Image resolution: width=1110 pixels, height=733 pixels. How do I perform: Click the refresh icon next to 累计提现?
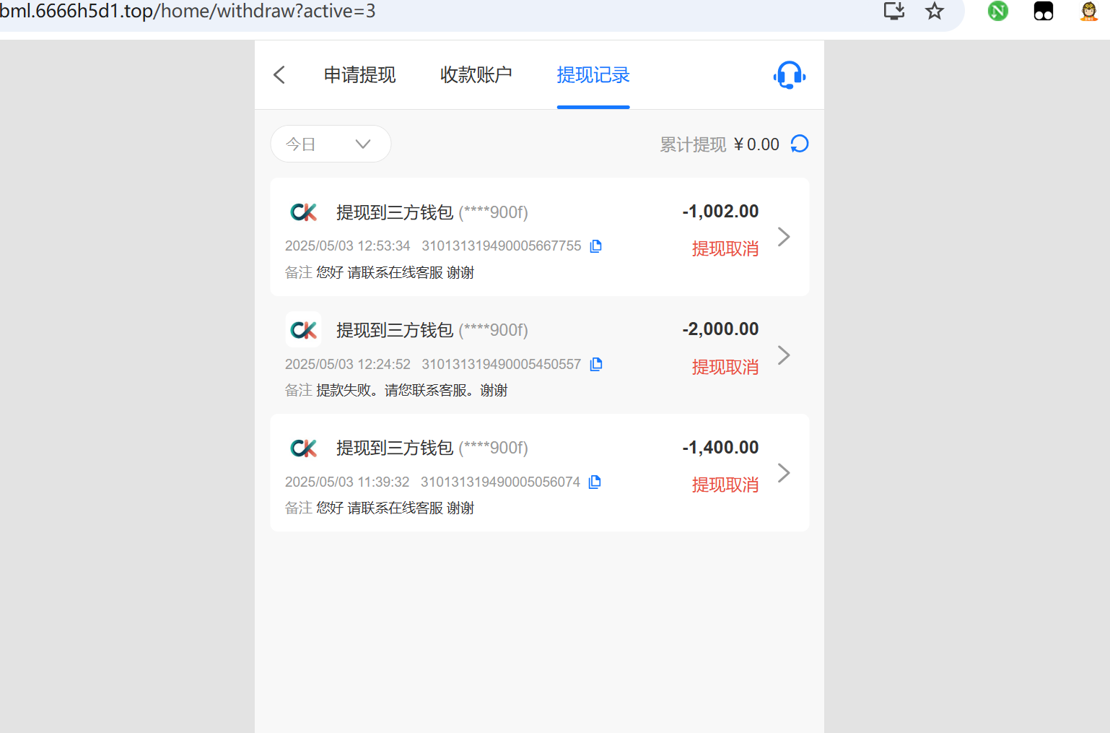click(799, 144)
